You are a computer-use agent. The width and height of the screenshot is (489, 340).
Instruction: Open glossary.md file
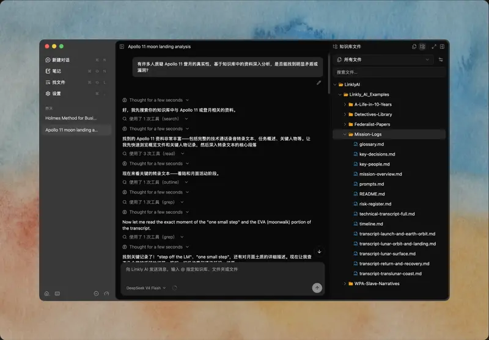point(369,144)
